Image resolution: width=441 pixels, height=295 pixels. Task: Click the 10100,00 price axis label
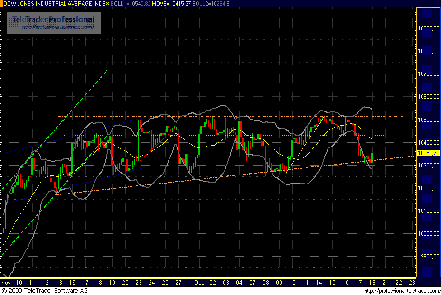(x=428, y=211)
